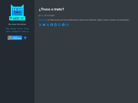Share the post via Telegram
The height and width of the screenshot is (103, 138).
(x=63, y=25)
